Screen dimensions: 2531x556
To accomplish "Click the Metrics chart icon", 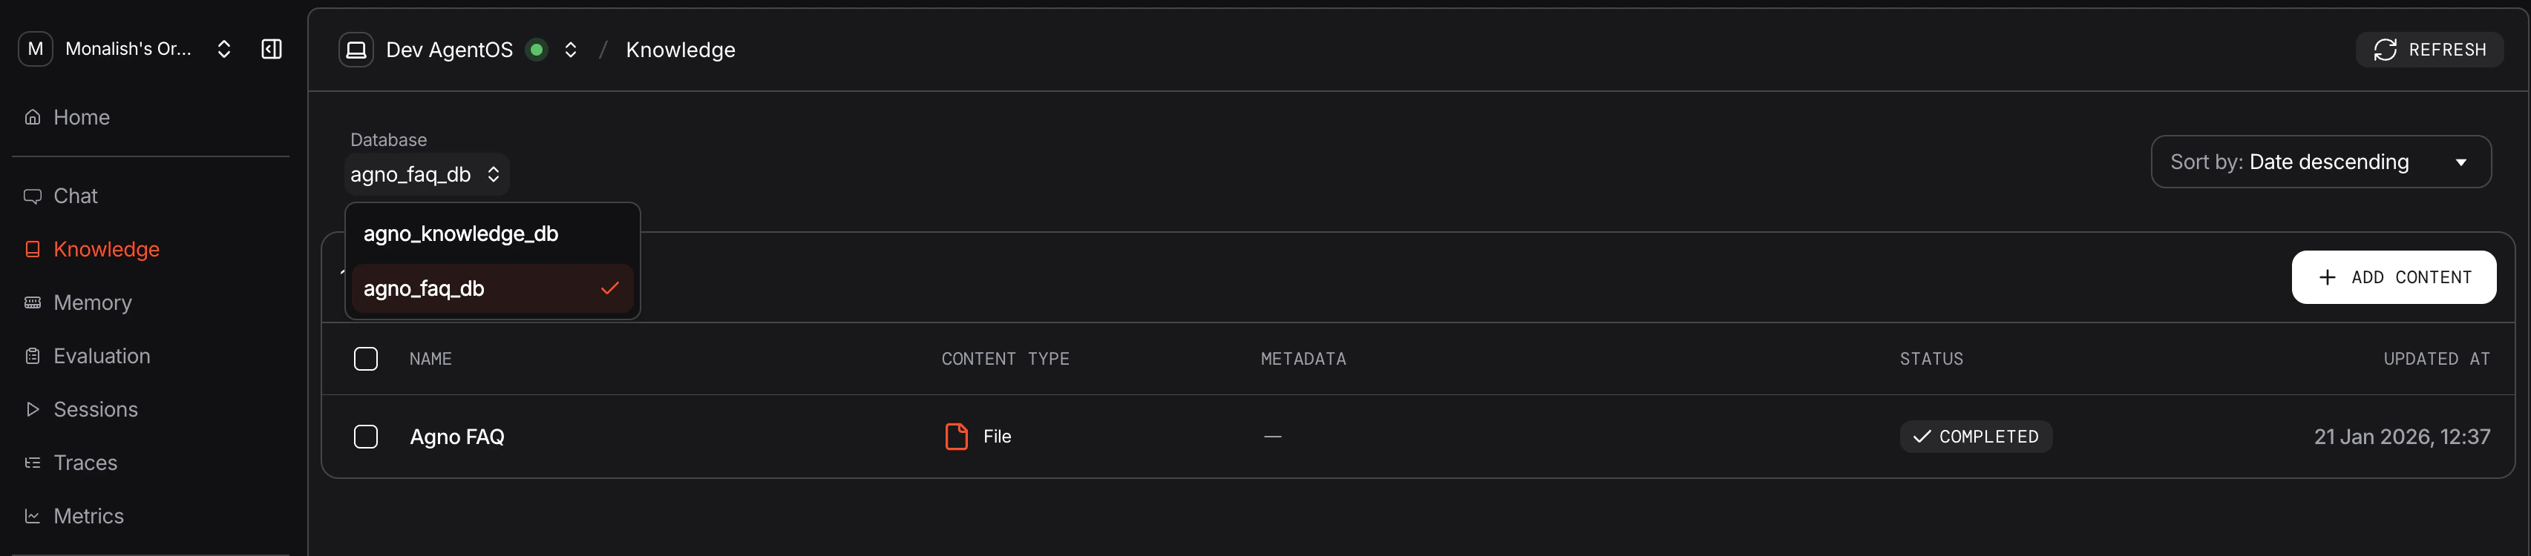I will (33, 516).
